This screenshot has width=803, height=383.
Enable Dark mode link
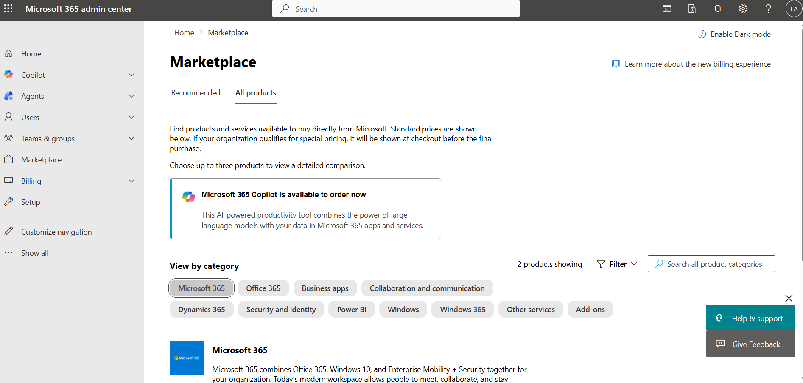coord(741,34)
